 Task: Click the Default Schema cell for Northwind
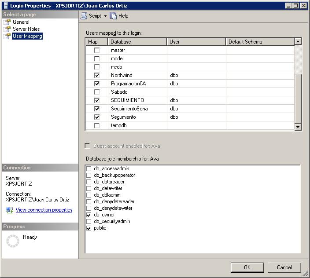click(260, 75)
